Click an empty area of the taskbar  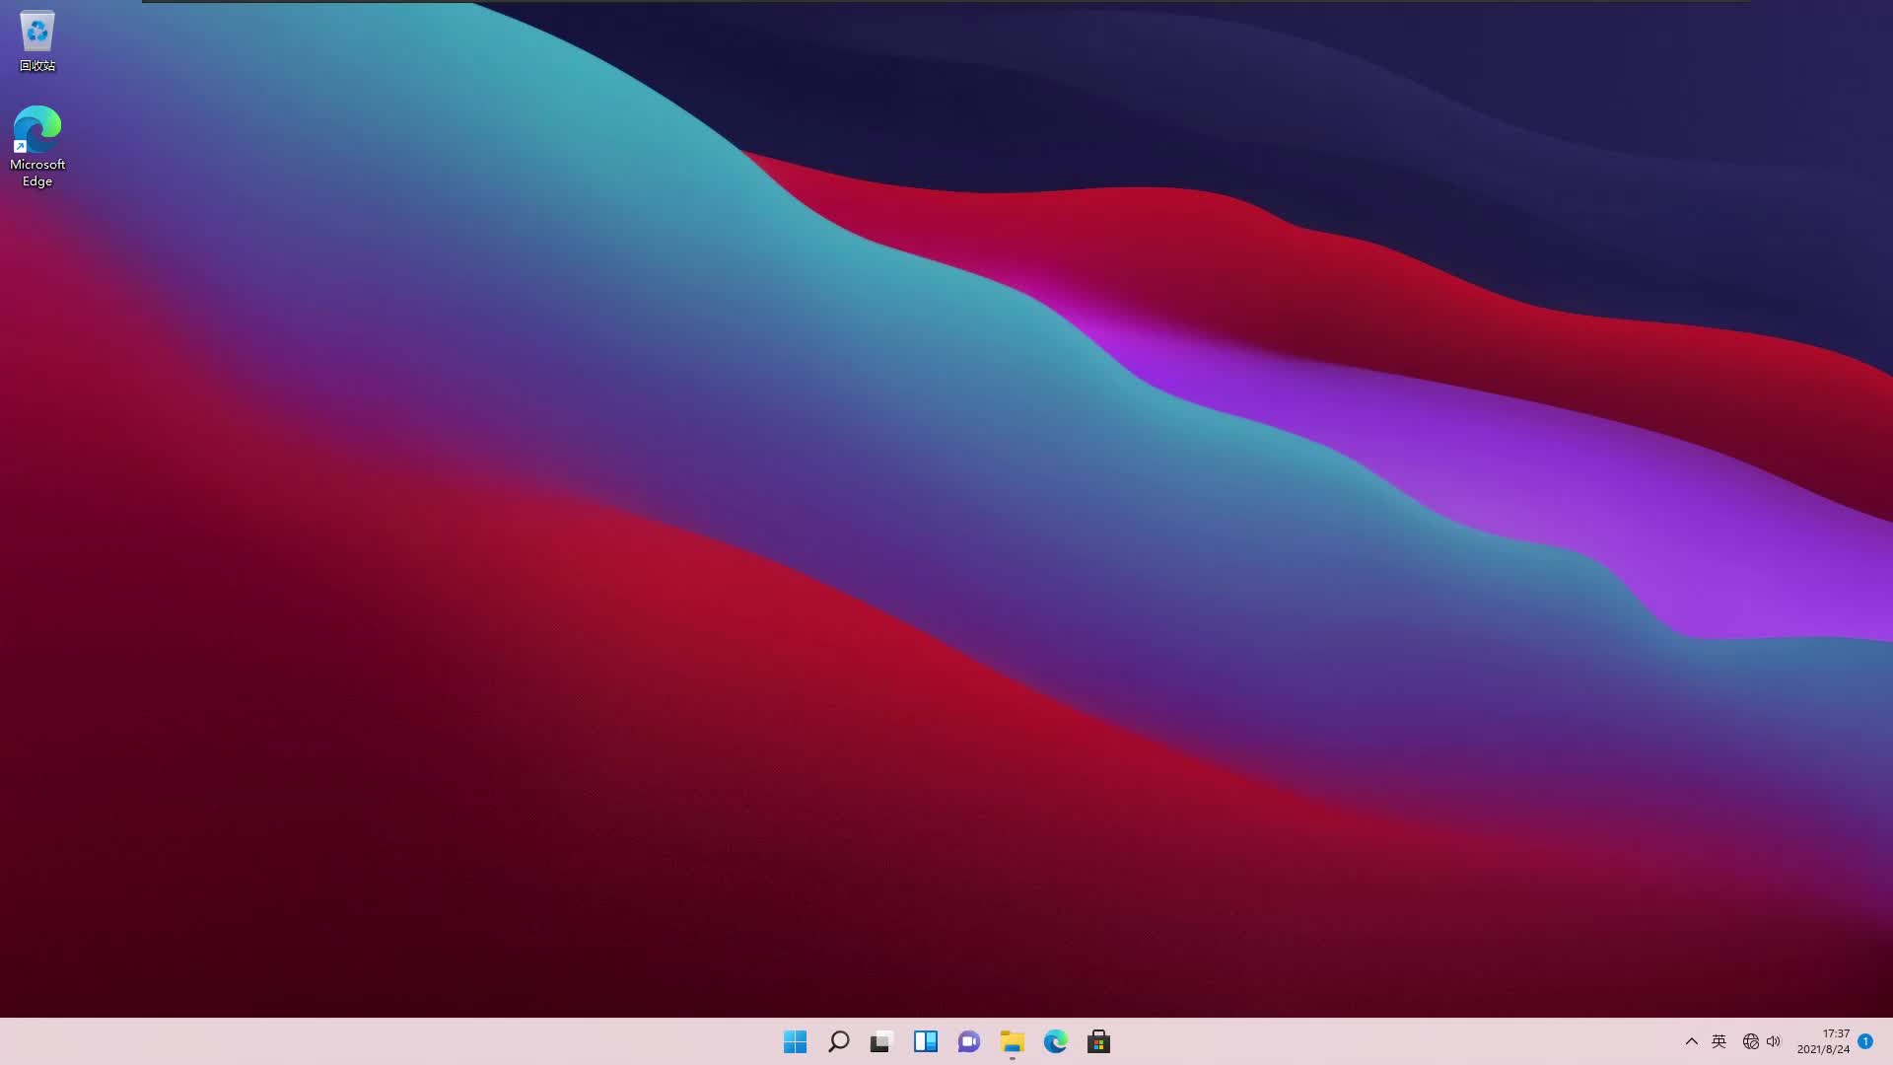(x=394, y=1041)
